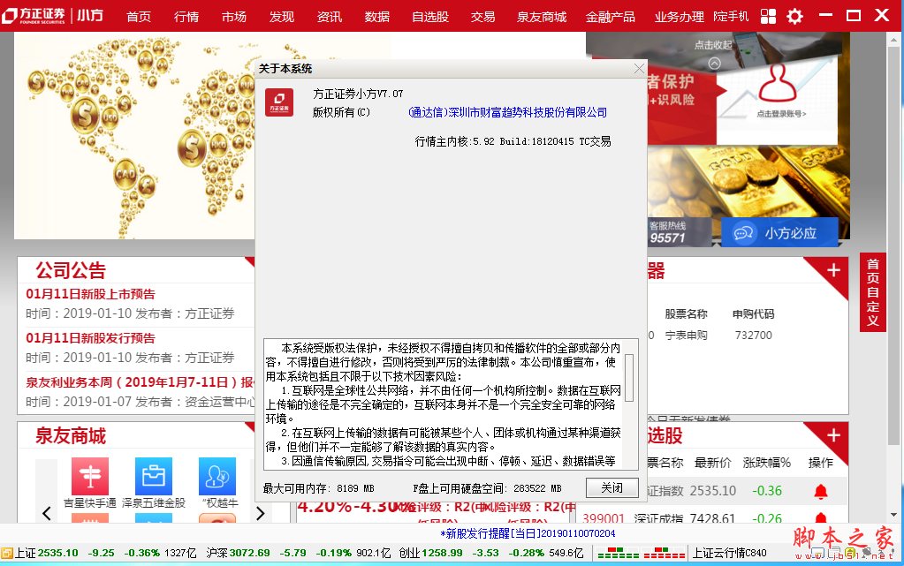This screenshot has width=904, height=566.
Task: Click the 吉星快手通 signpost icon
Action: [90, 476]
